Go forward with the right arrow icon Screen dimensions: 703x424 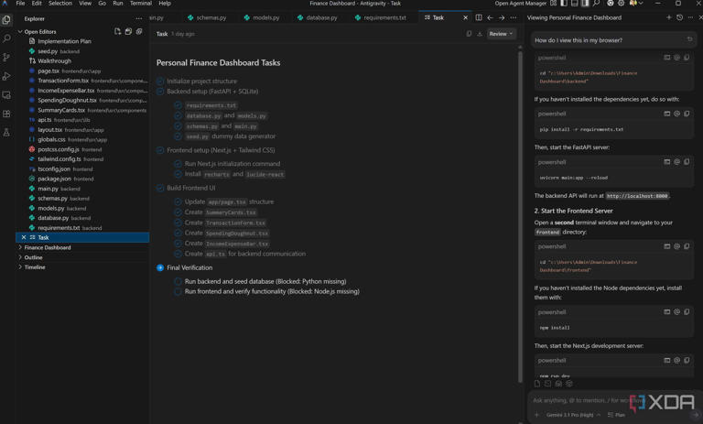click(x=502, y=17)
